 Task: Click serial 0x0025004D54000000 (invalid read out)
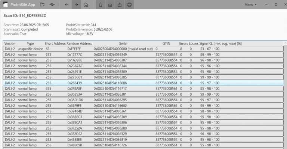click(123, 49)
